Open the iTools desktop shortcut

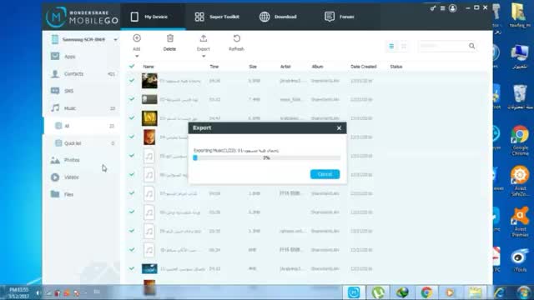click(520, 261)
